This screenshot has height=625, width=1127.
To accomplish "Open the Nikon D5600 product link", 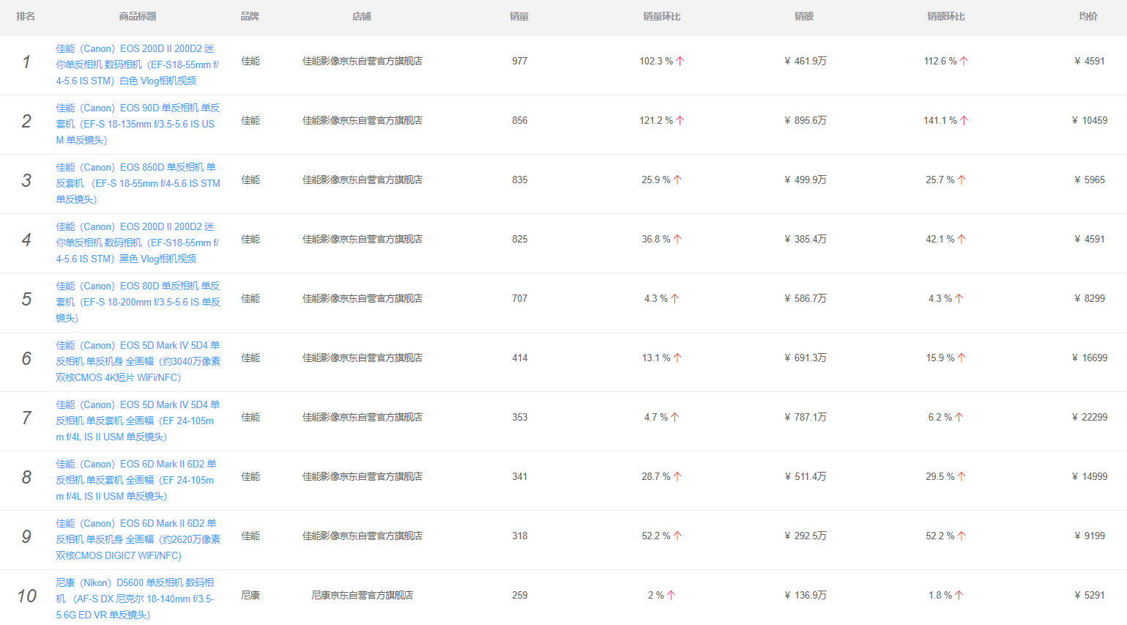I will point(135,599).
